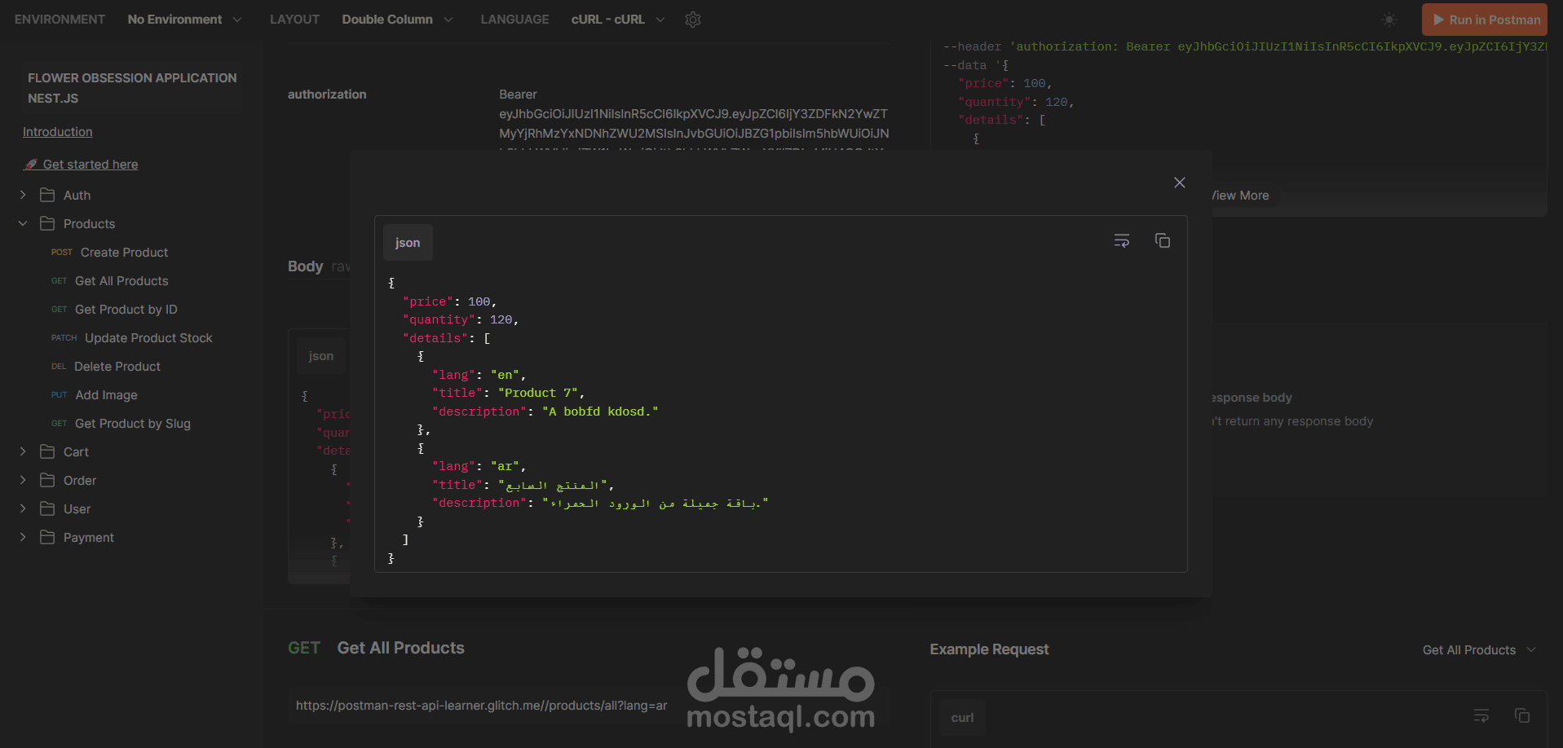Click the Auth folder icon

47,195
